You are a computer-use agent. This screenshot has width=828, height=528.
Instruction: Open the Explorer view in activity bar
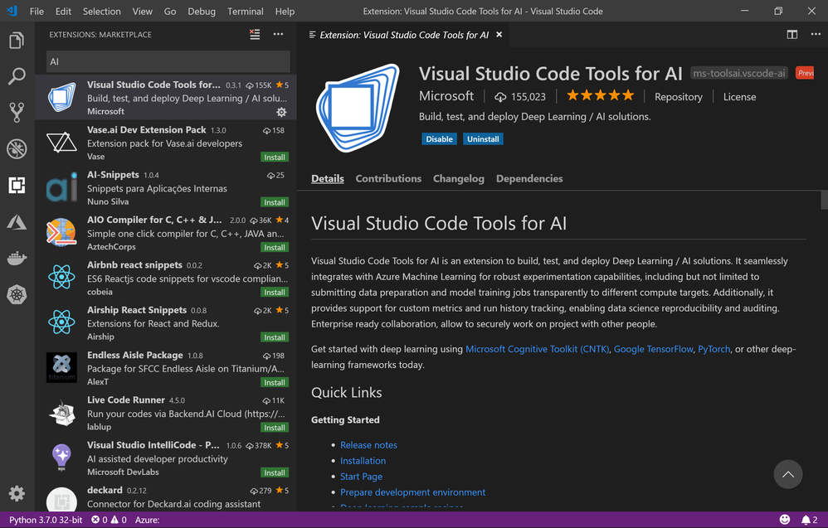coord(17,41)
